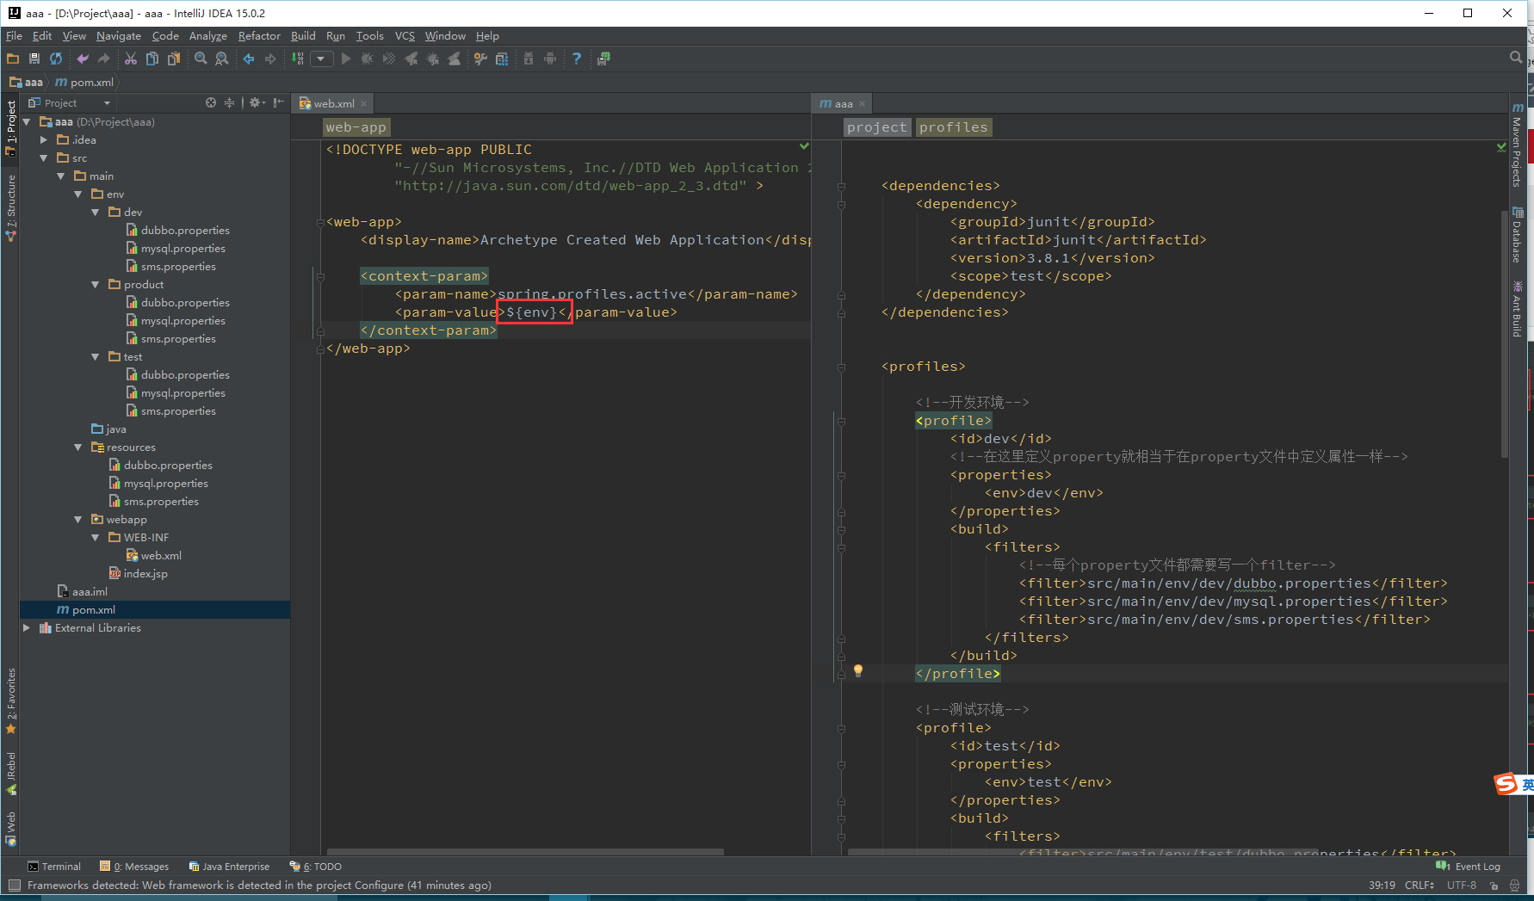Hide the Project panel with pin icon

coord(279,102)
